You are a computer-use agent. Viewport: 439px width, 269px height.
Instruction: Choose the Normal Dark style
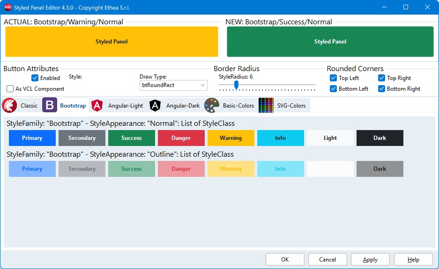tap(380, 138)
